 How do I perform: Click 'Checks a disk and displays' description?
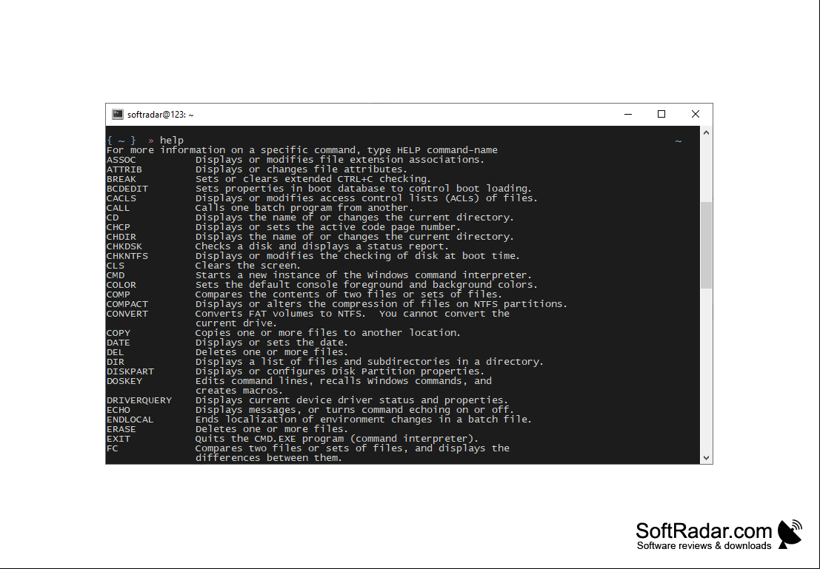pos(322,246)
